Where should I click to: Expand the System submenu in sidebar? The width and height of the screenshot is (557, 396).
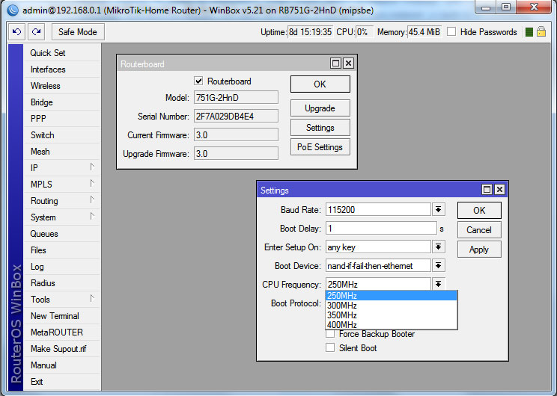pos(43,217)
